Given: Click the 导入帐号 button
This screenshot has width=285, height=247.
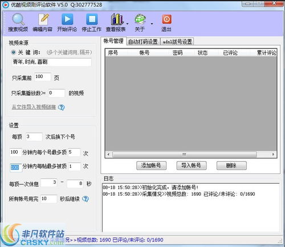Looking at the screenshot, I should point(192,166).
